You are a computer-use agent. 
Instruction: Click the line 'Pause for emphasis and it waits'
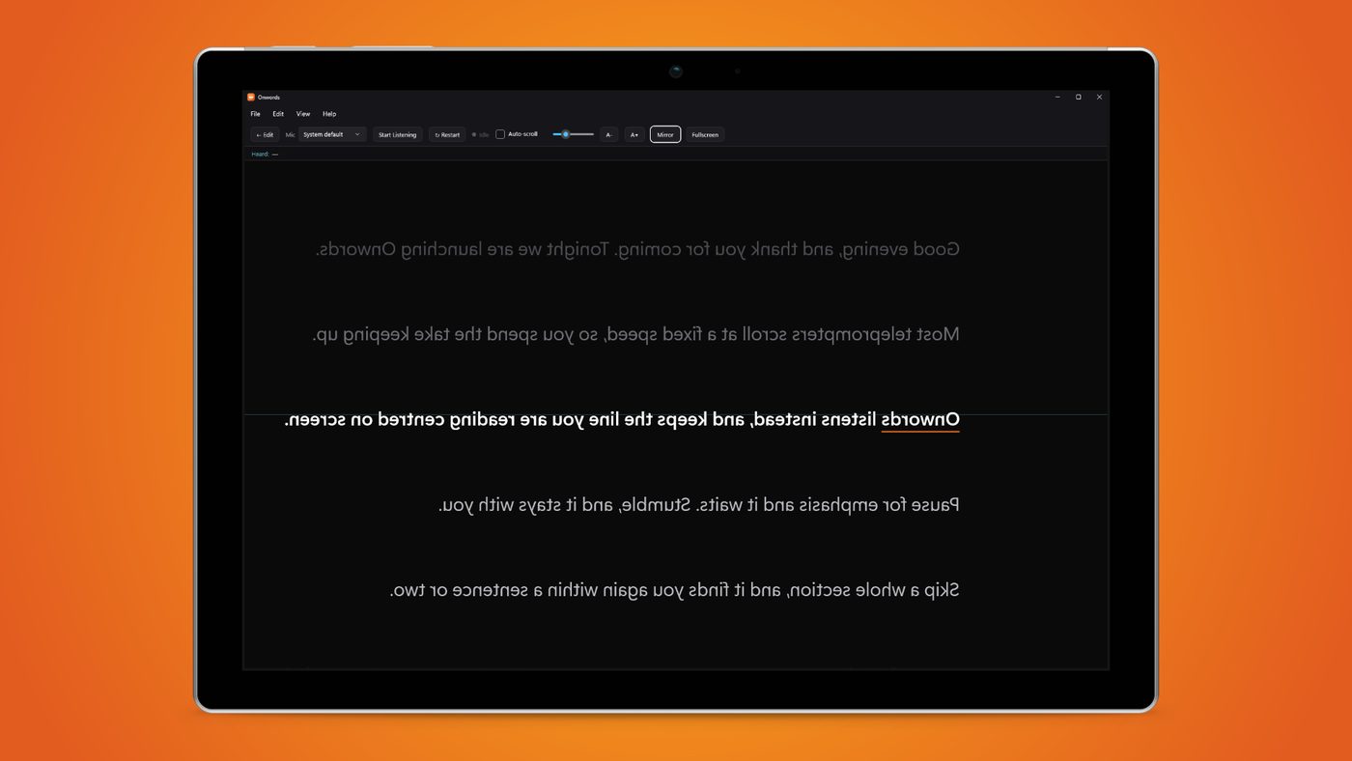[x=698, y=505]
